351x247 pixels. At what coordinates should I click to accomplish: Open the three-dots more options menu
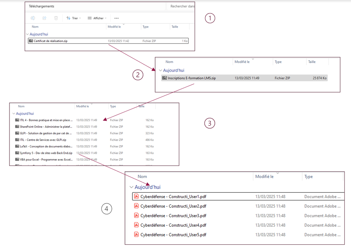pyautogui.click(x=117, y=18)
